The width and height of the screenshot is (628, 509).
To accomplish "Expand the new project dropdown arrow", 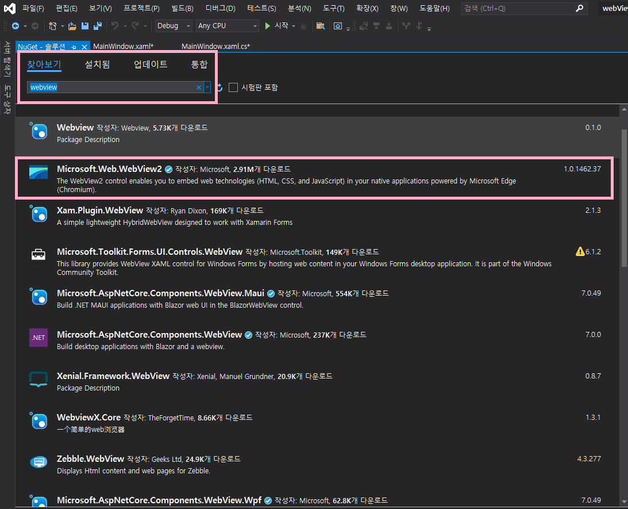I will tap(62, 26).
